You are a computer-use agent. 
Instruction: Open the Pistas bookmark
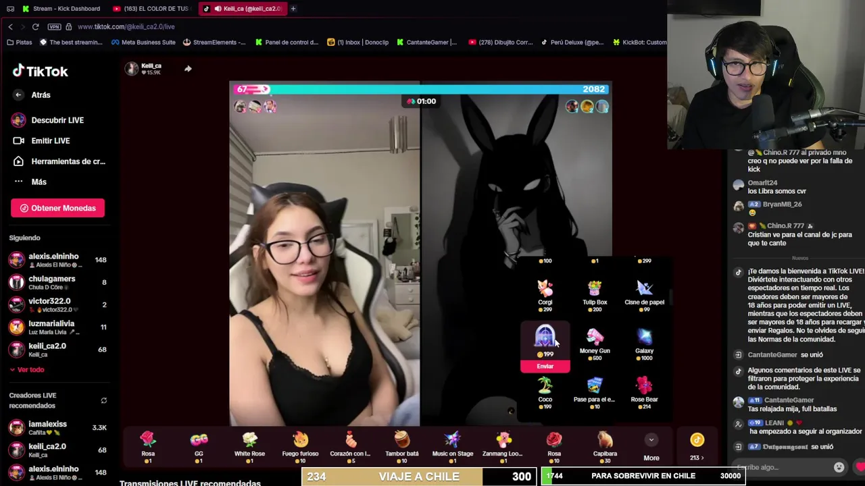click(19, 42)
